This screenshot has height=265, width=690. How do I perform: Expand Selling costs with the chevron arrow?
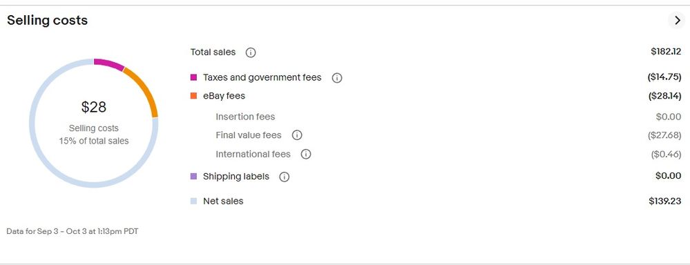click(x=678, y=20)
